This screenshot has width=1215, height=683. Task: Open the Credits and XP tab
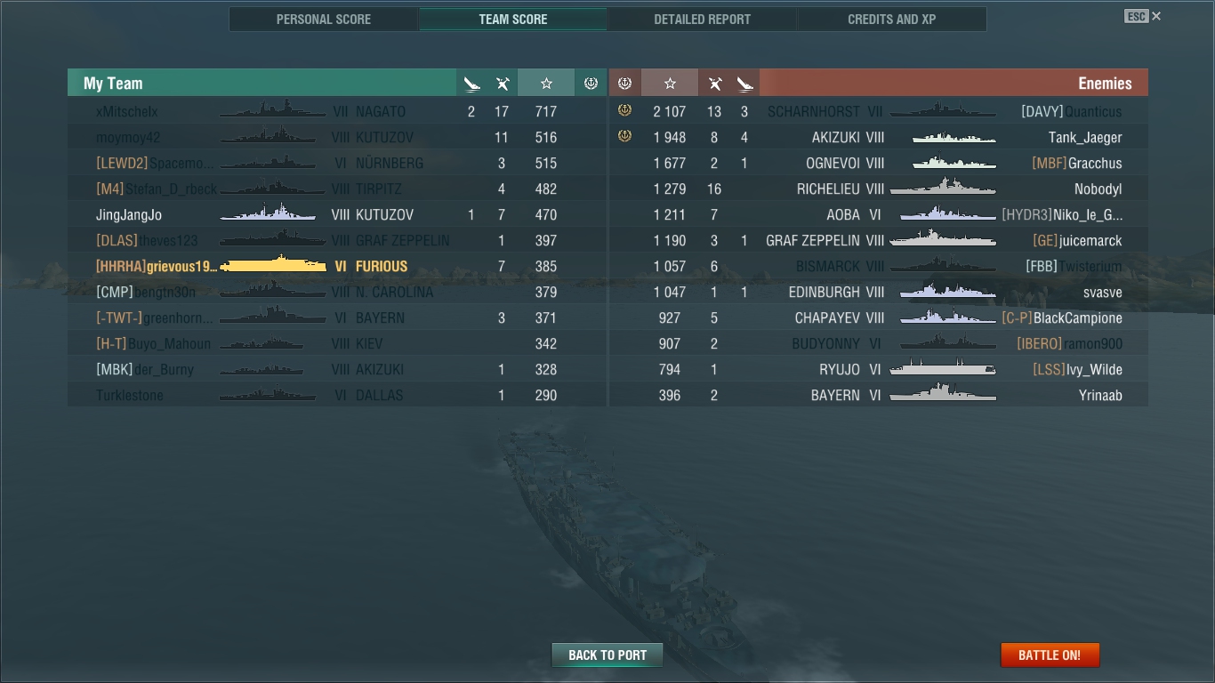pos(892,19)
